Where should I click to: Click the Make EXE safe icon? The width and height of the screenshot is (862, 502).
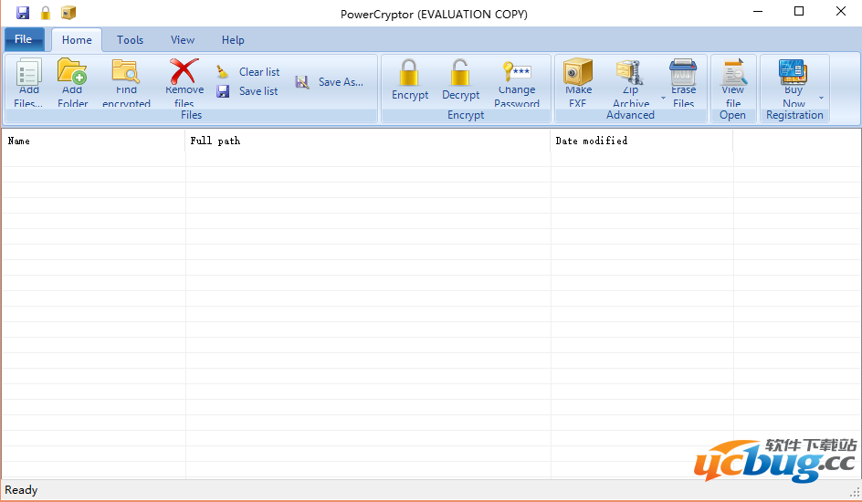pyautogui.click(x=578, y=72)
